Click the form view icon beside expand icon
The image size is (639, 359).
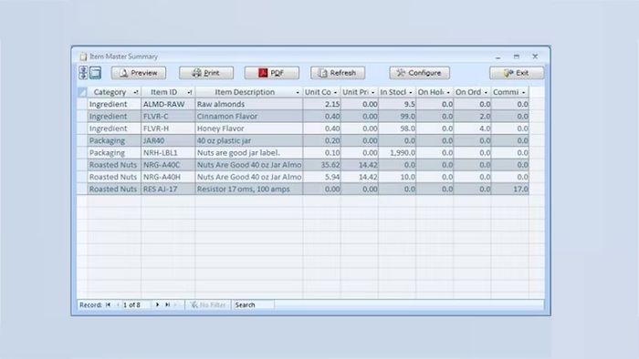tap(95, 73)
